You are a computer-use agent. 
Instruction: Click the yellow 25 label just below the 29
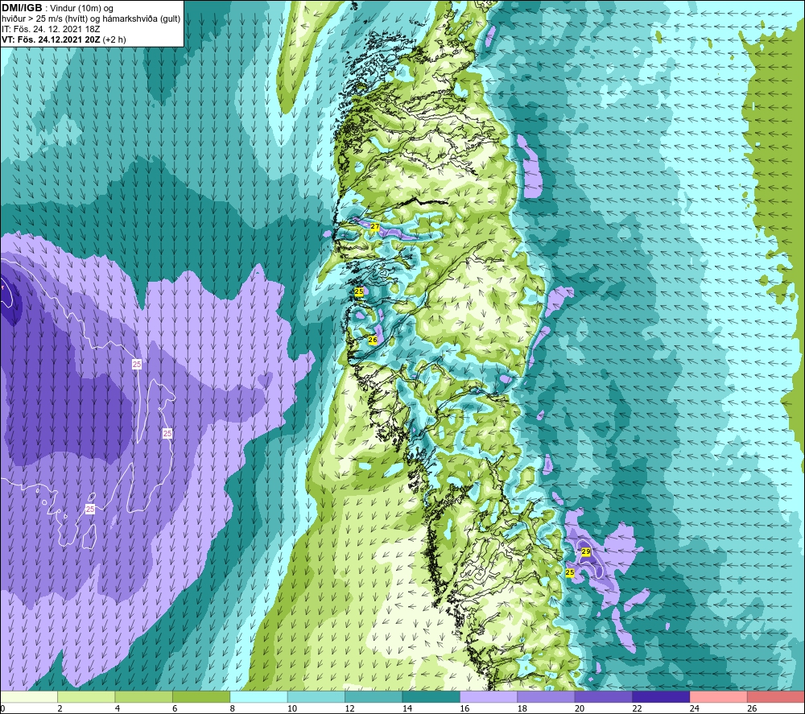click(x=570, y=572)
